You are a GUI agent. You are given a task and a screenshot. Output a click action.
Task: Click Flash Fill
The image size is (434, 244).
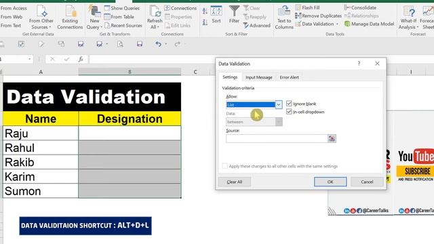pos(307,7)
